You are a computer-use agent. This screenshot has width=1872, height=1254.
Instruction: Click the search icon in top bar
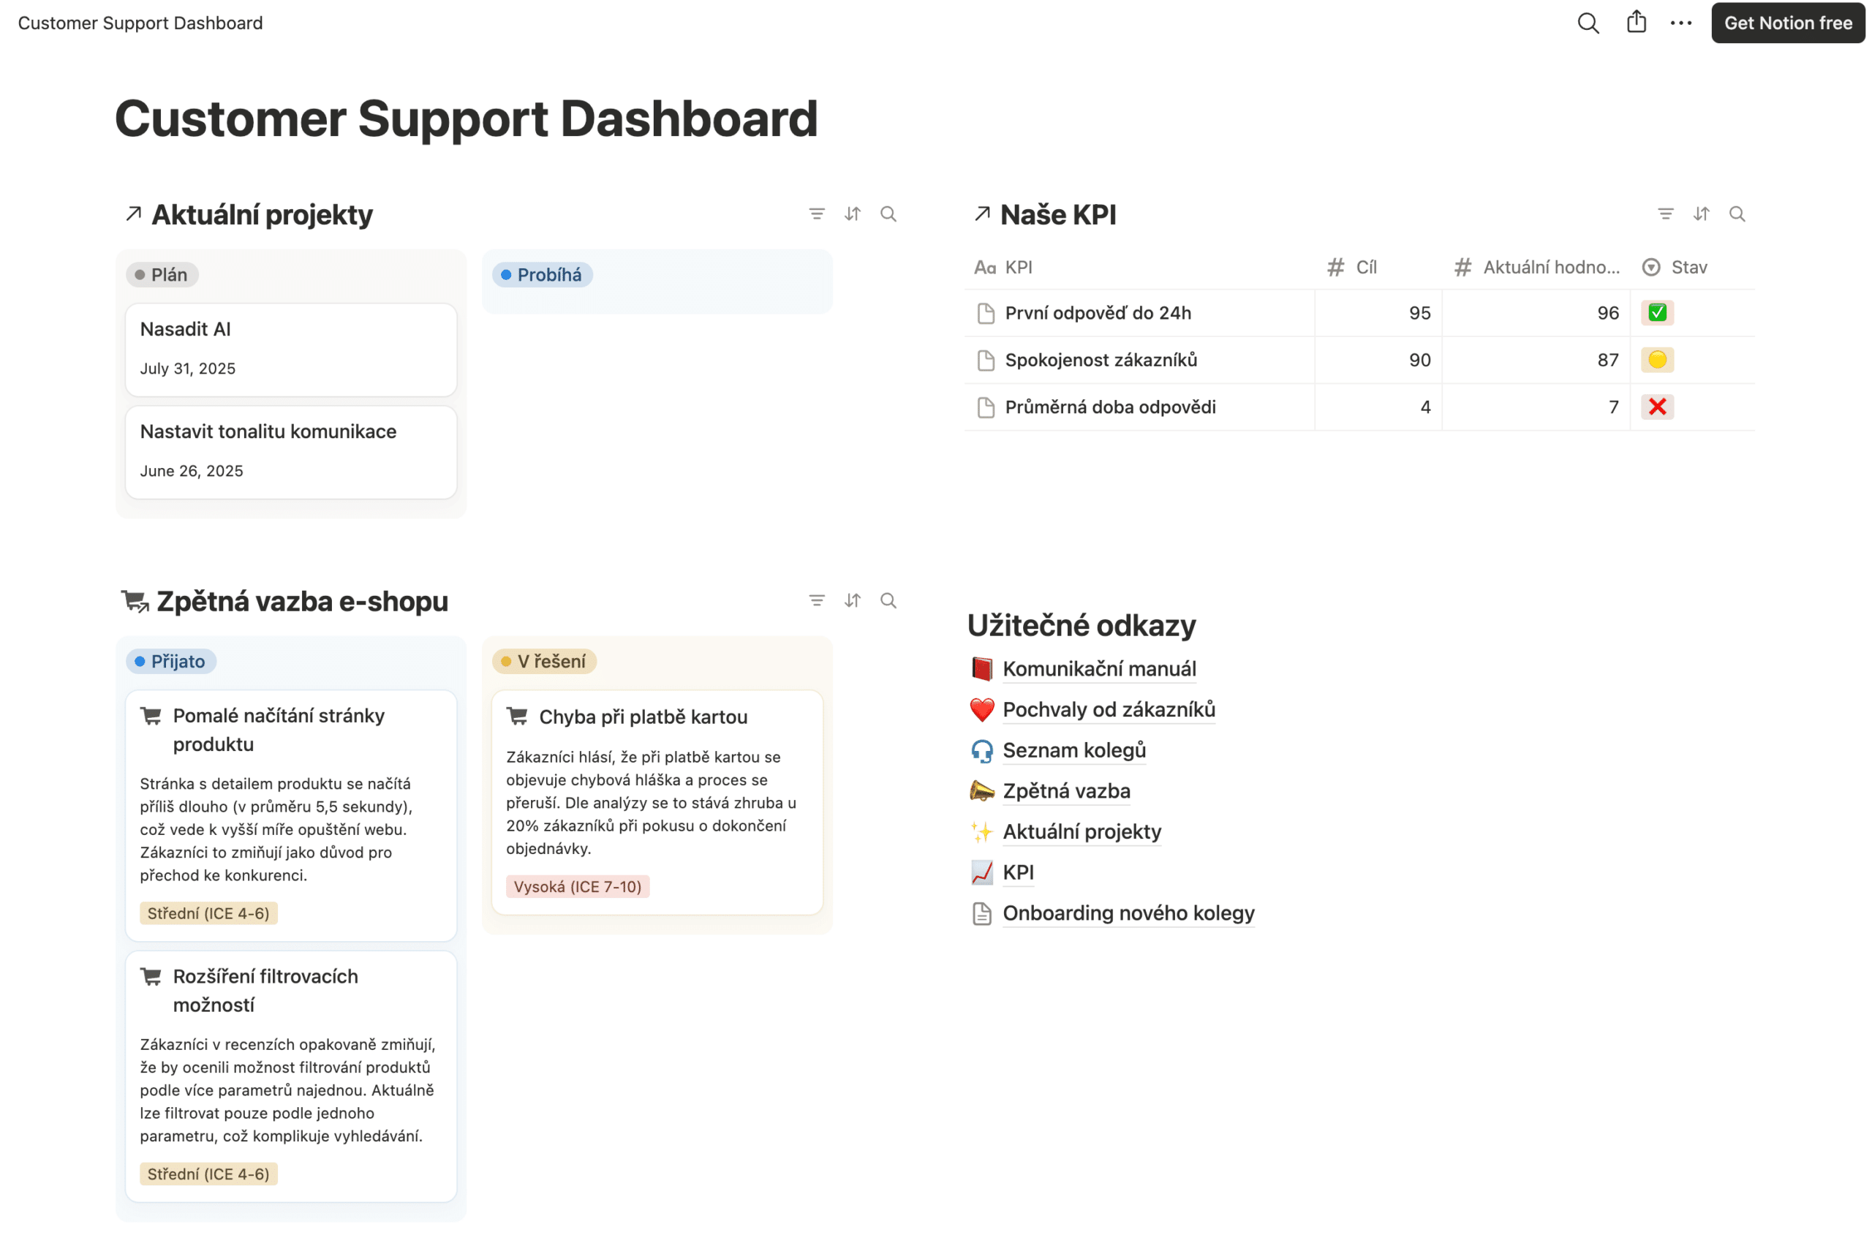coord(1588,23)
